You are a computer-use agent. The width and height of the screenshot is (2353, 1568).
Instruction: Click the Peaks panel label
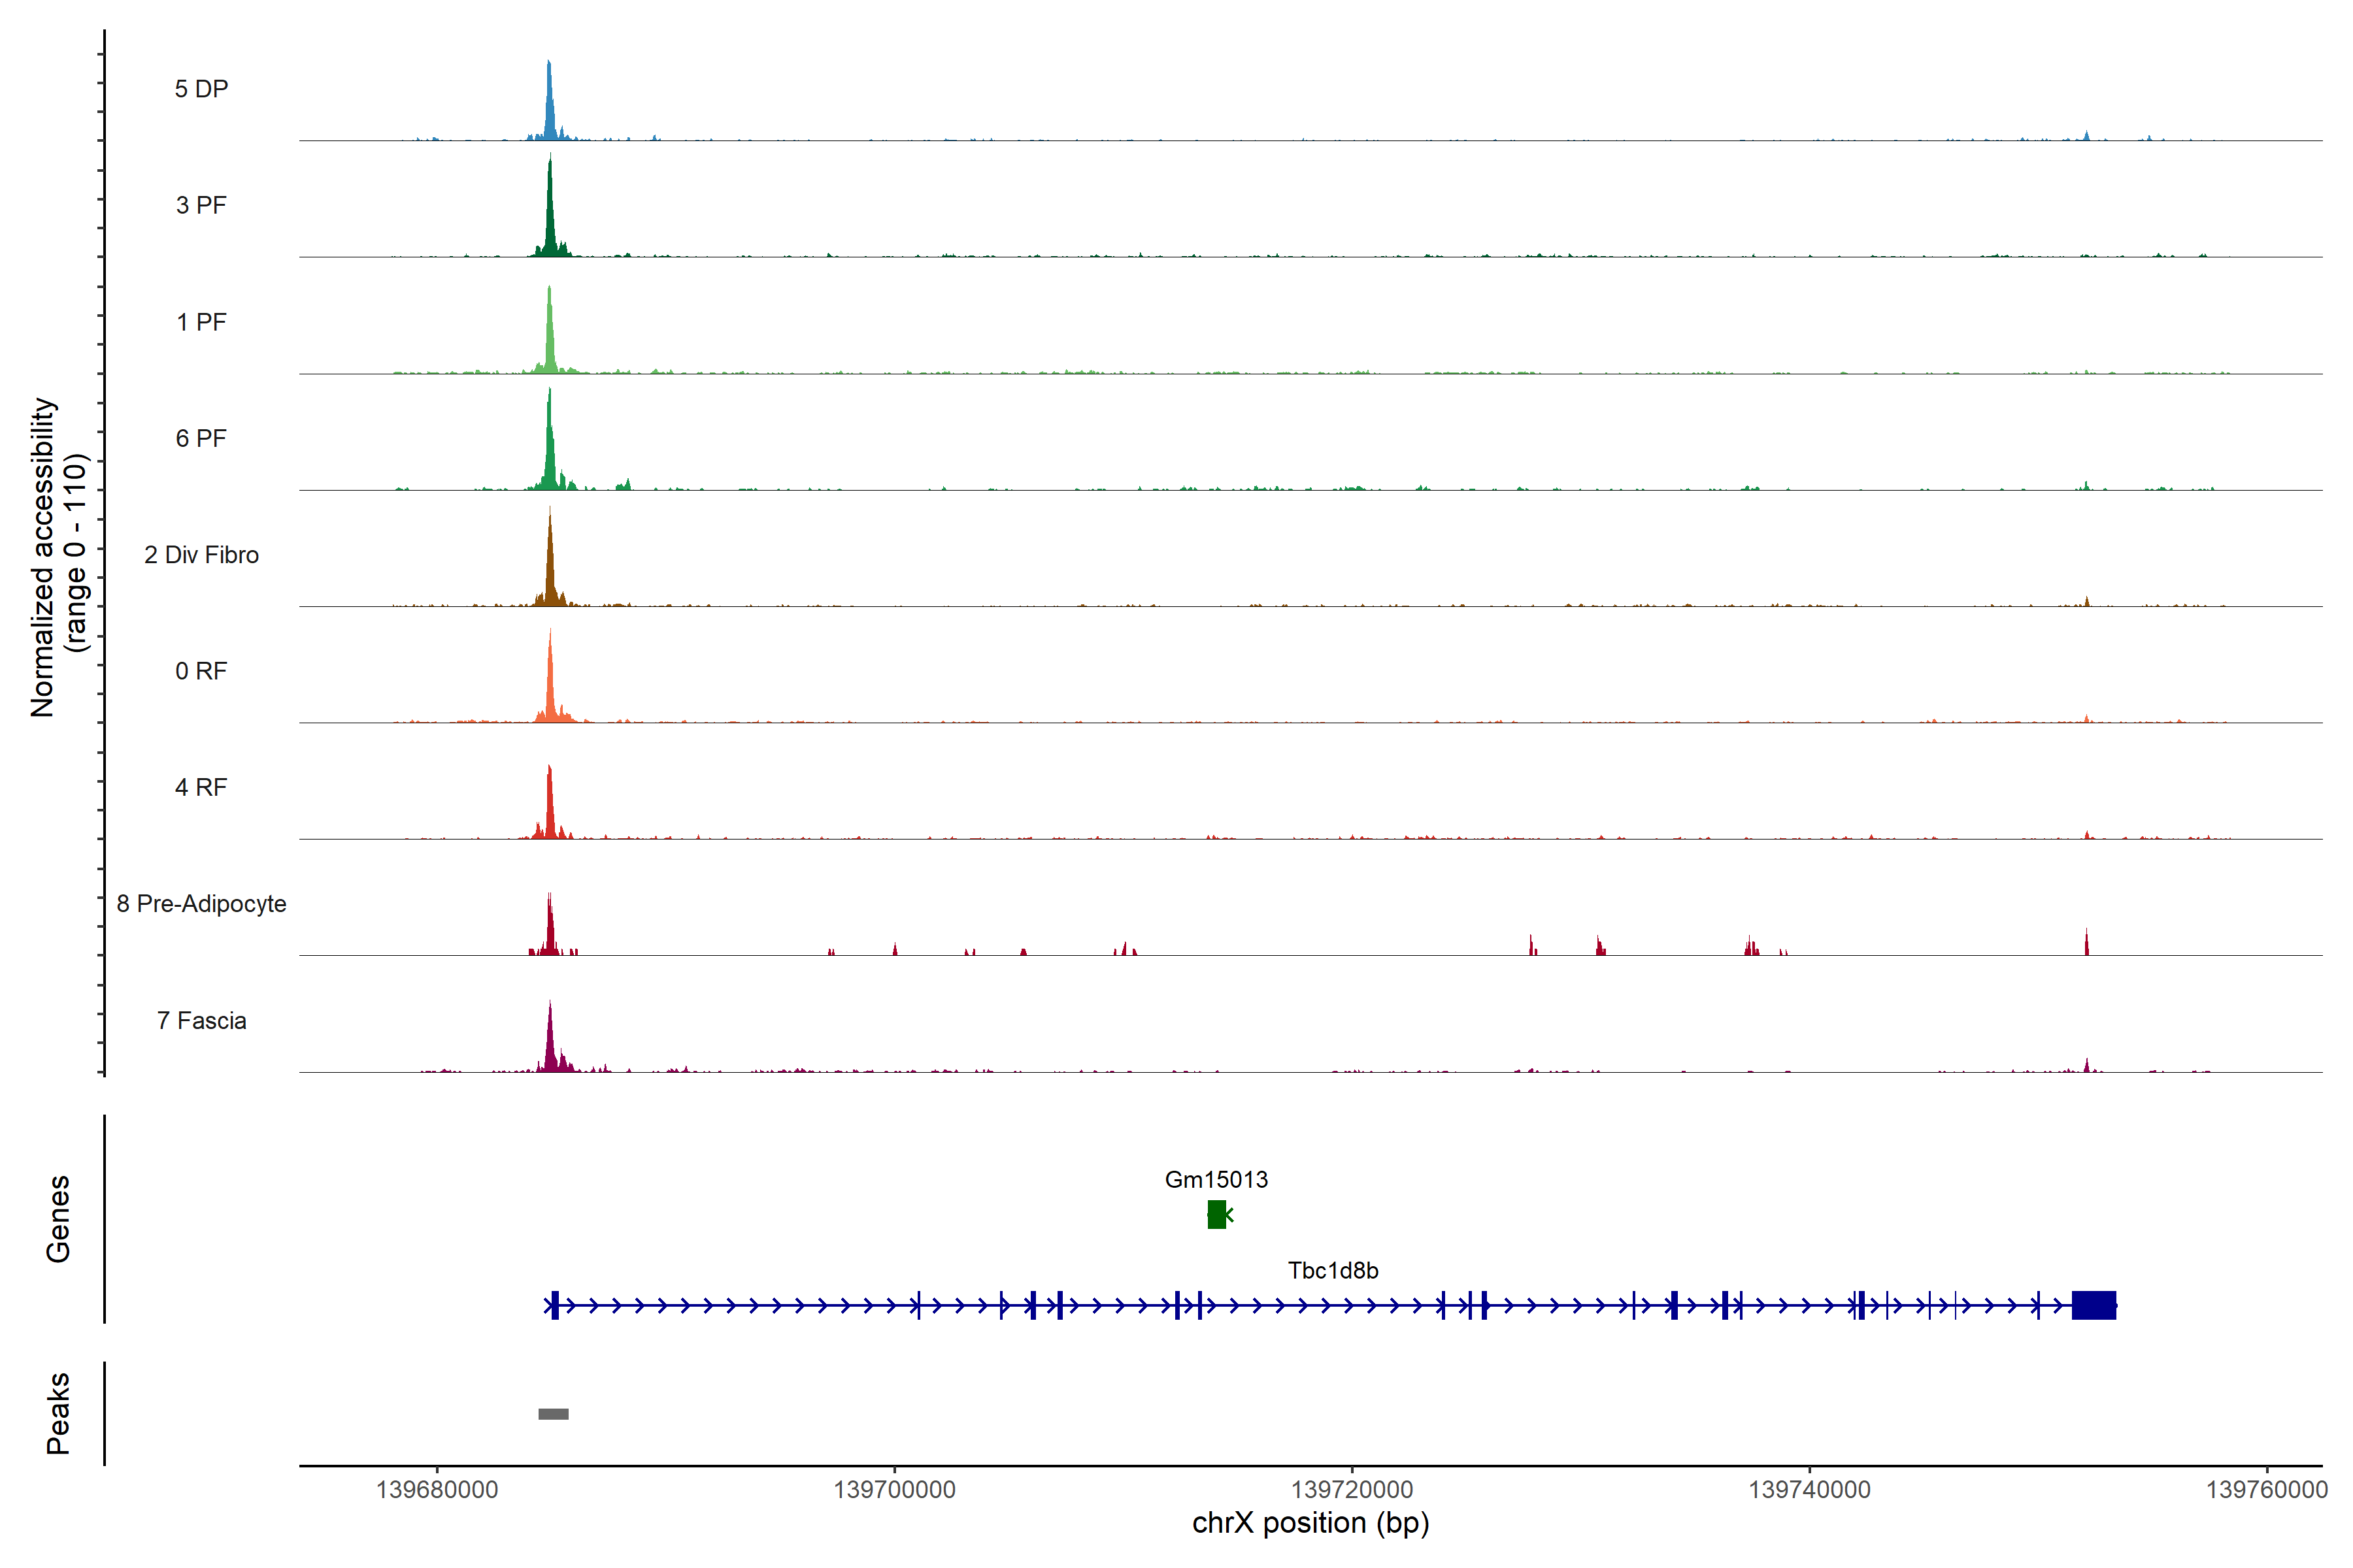tap(58, 1413)
